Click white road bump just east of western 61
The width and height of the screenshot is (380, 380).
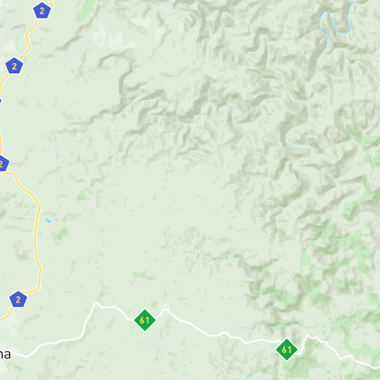[166, 310]
